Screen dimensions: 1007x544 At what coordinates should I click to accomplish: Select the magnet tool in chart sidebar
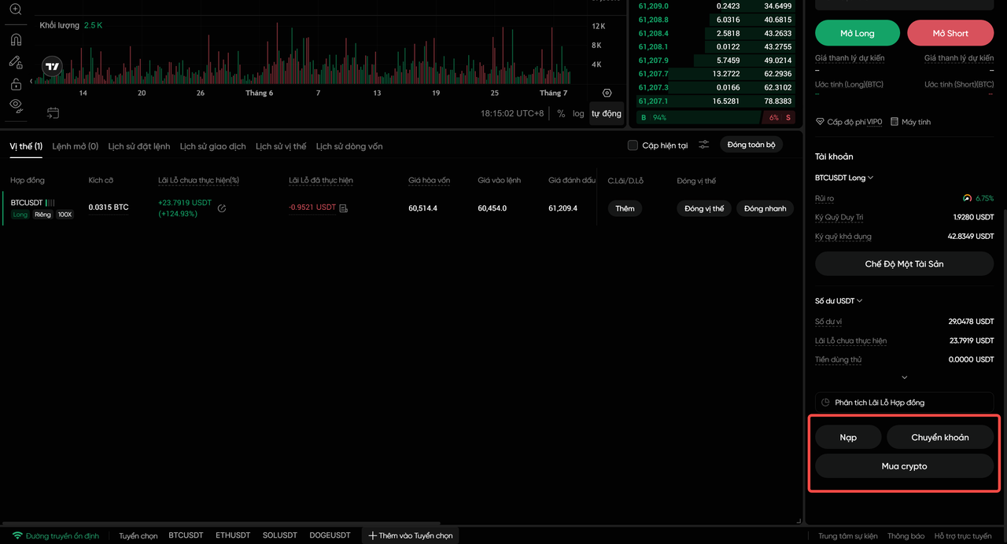[x=16, y=39]
